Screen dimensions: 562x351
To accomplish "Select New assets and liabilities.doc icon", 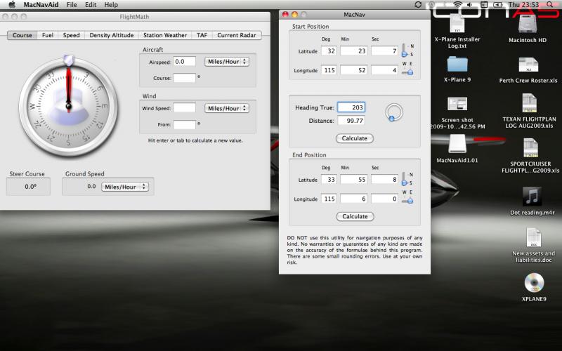I will coord(533,237).
